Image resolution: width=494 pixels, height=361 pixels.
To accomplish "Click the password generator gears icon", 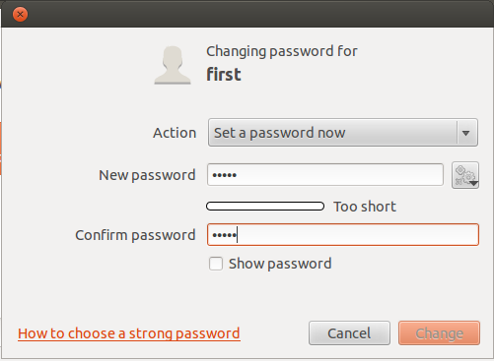I will tap(464, 175).
